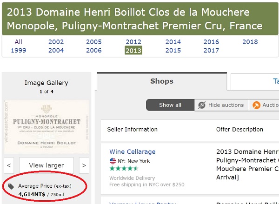Viewport: 279px width, 204px height.
Task: Click the crossed-out Hide auctions icon
Action: [x=202, y=105]
